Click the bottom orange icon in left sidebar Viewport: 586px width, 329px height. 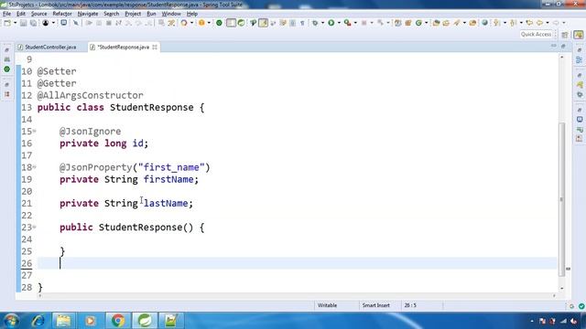6,94
